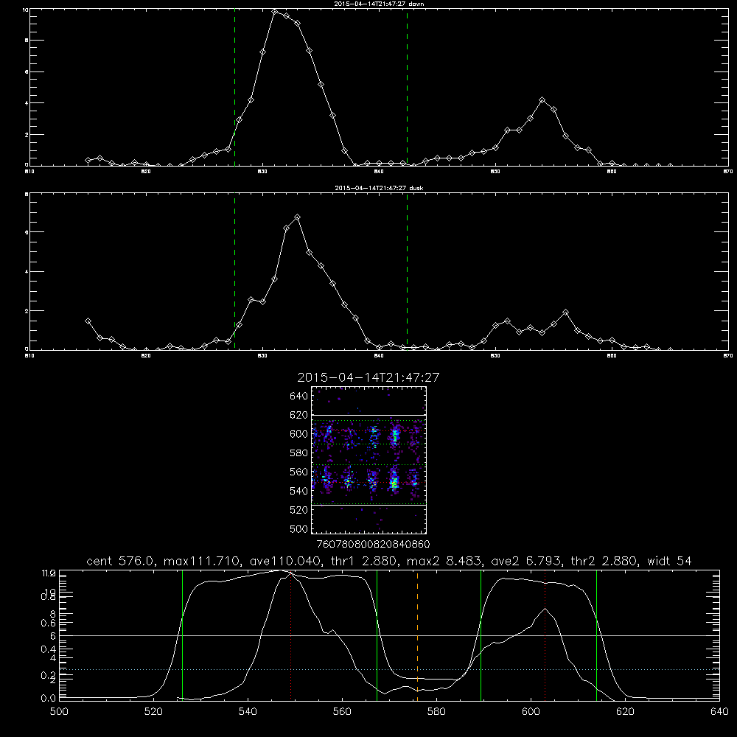Viewport: 737px width, 737px height.
Task: Click the green vertical line near 526 in bottom plot
Action: click(x=182, y=635)
